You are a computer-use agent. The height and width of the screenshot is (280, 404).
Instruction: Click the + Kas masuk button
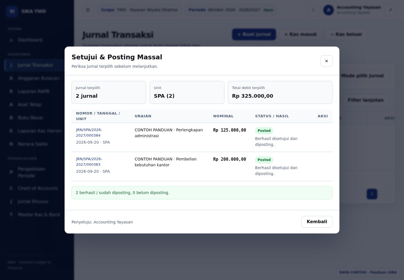point(300,34)
